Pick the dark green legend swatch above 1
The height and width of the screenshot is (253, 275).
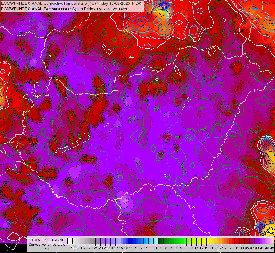pos(160,241)
